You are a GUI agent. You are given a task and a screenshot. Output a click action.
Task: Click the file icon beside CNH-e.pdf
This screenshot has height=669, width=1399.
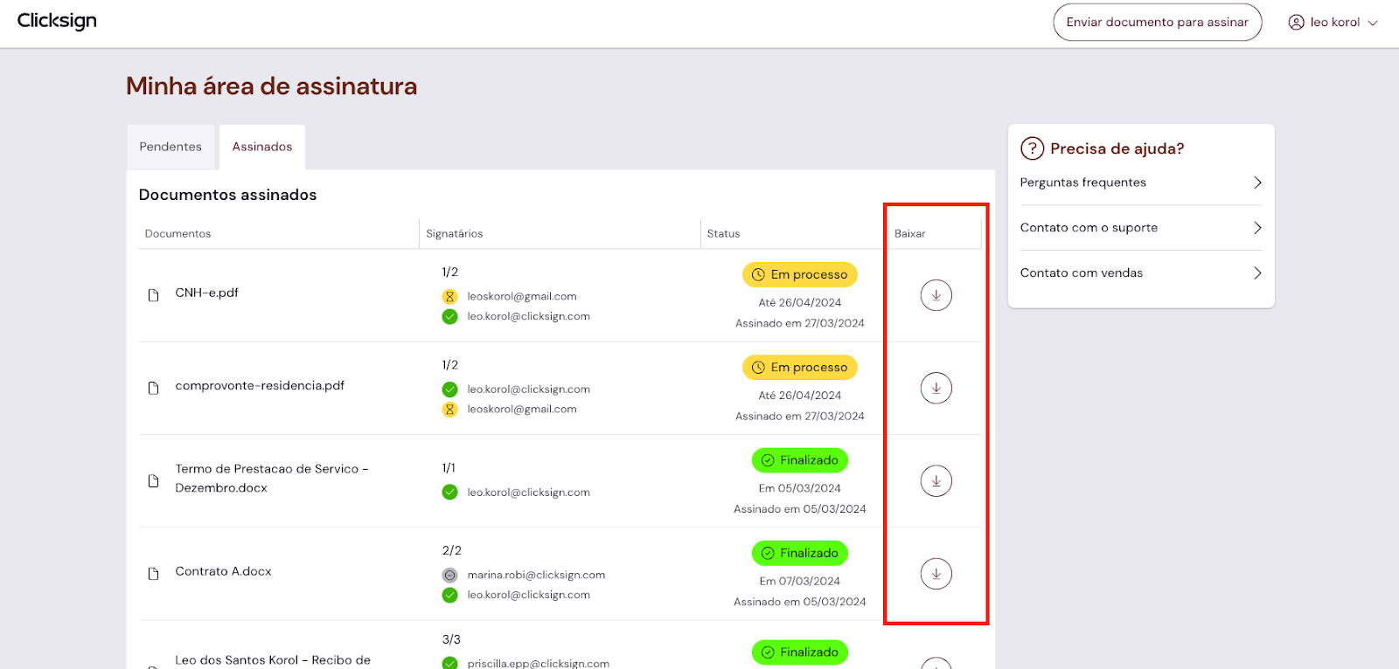(154, 295)
